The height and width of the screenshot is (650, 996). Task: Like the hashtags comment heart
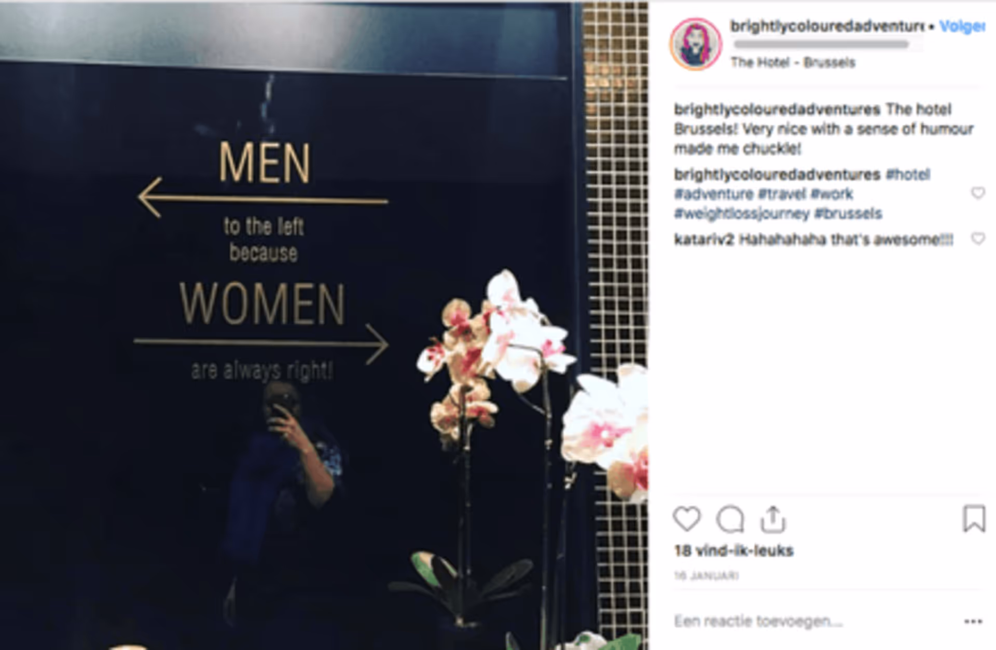978,193
